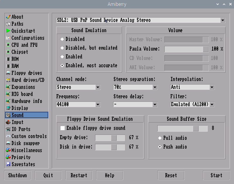Screen dimensions: 234x184
Task: Click the Priority cubes icon
Action: [8, 157]
